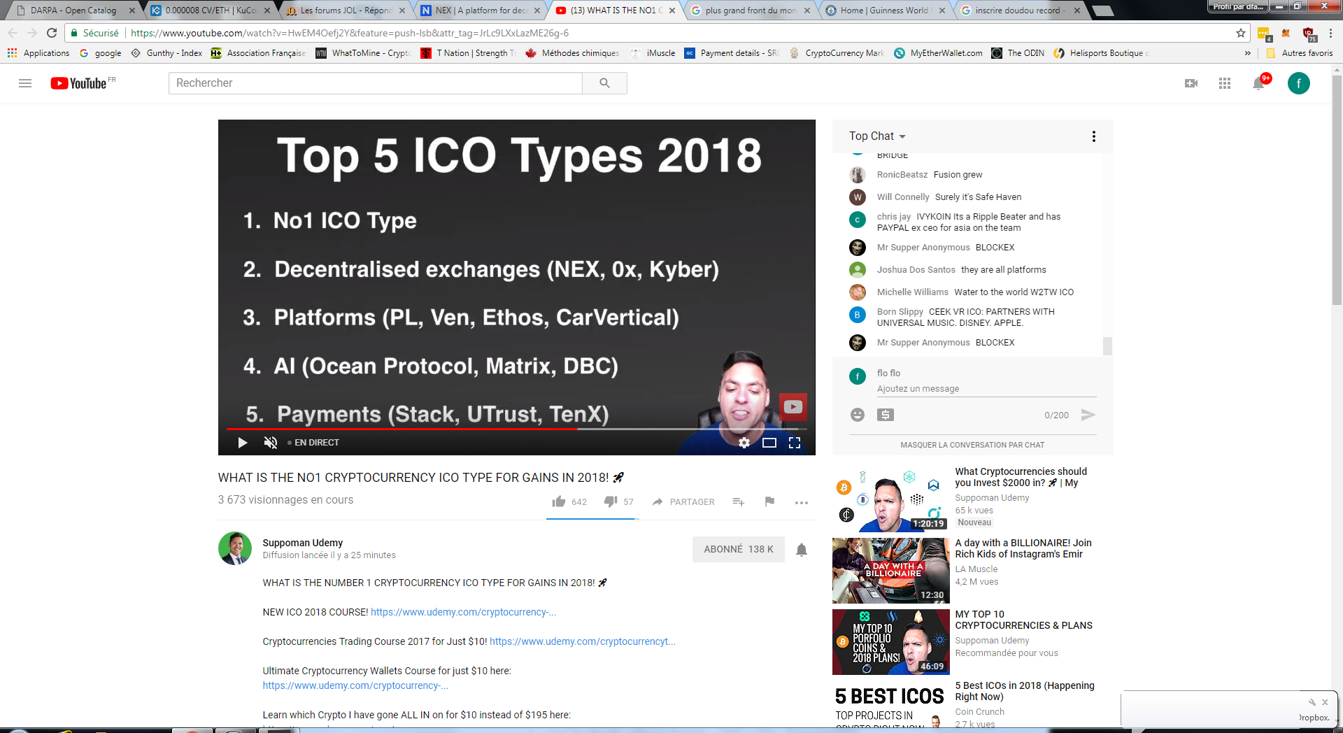Open the green account avatar menu
Screen dimensions: 1343x733
1299,83
